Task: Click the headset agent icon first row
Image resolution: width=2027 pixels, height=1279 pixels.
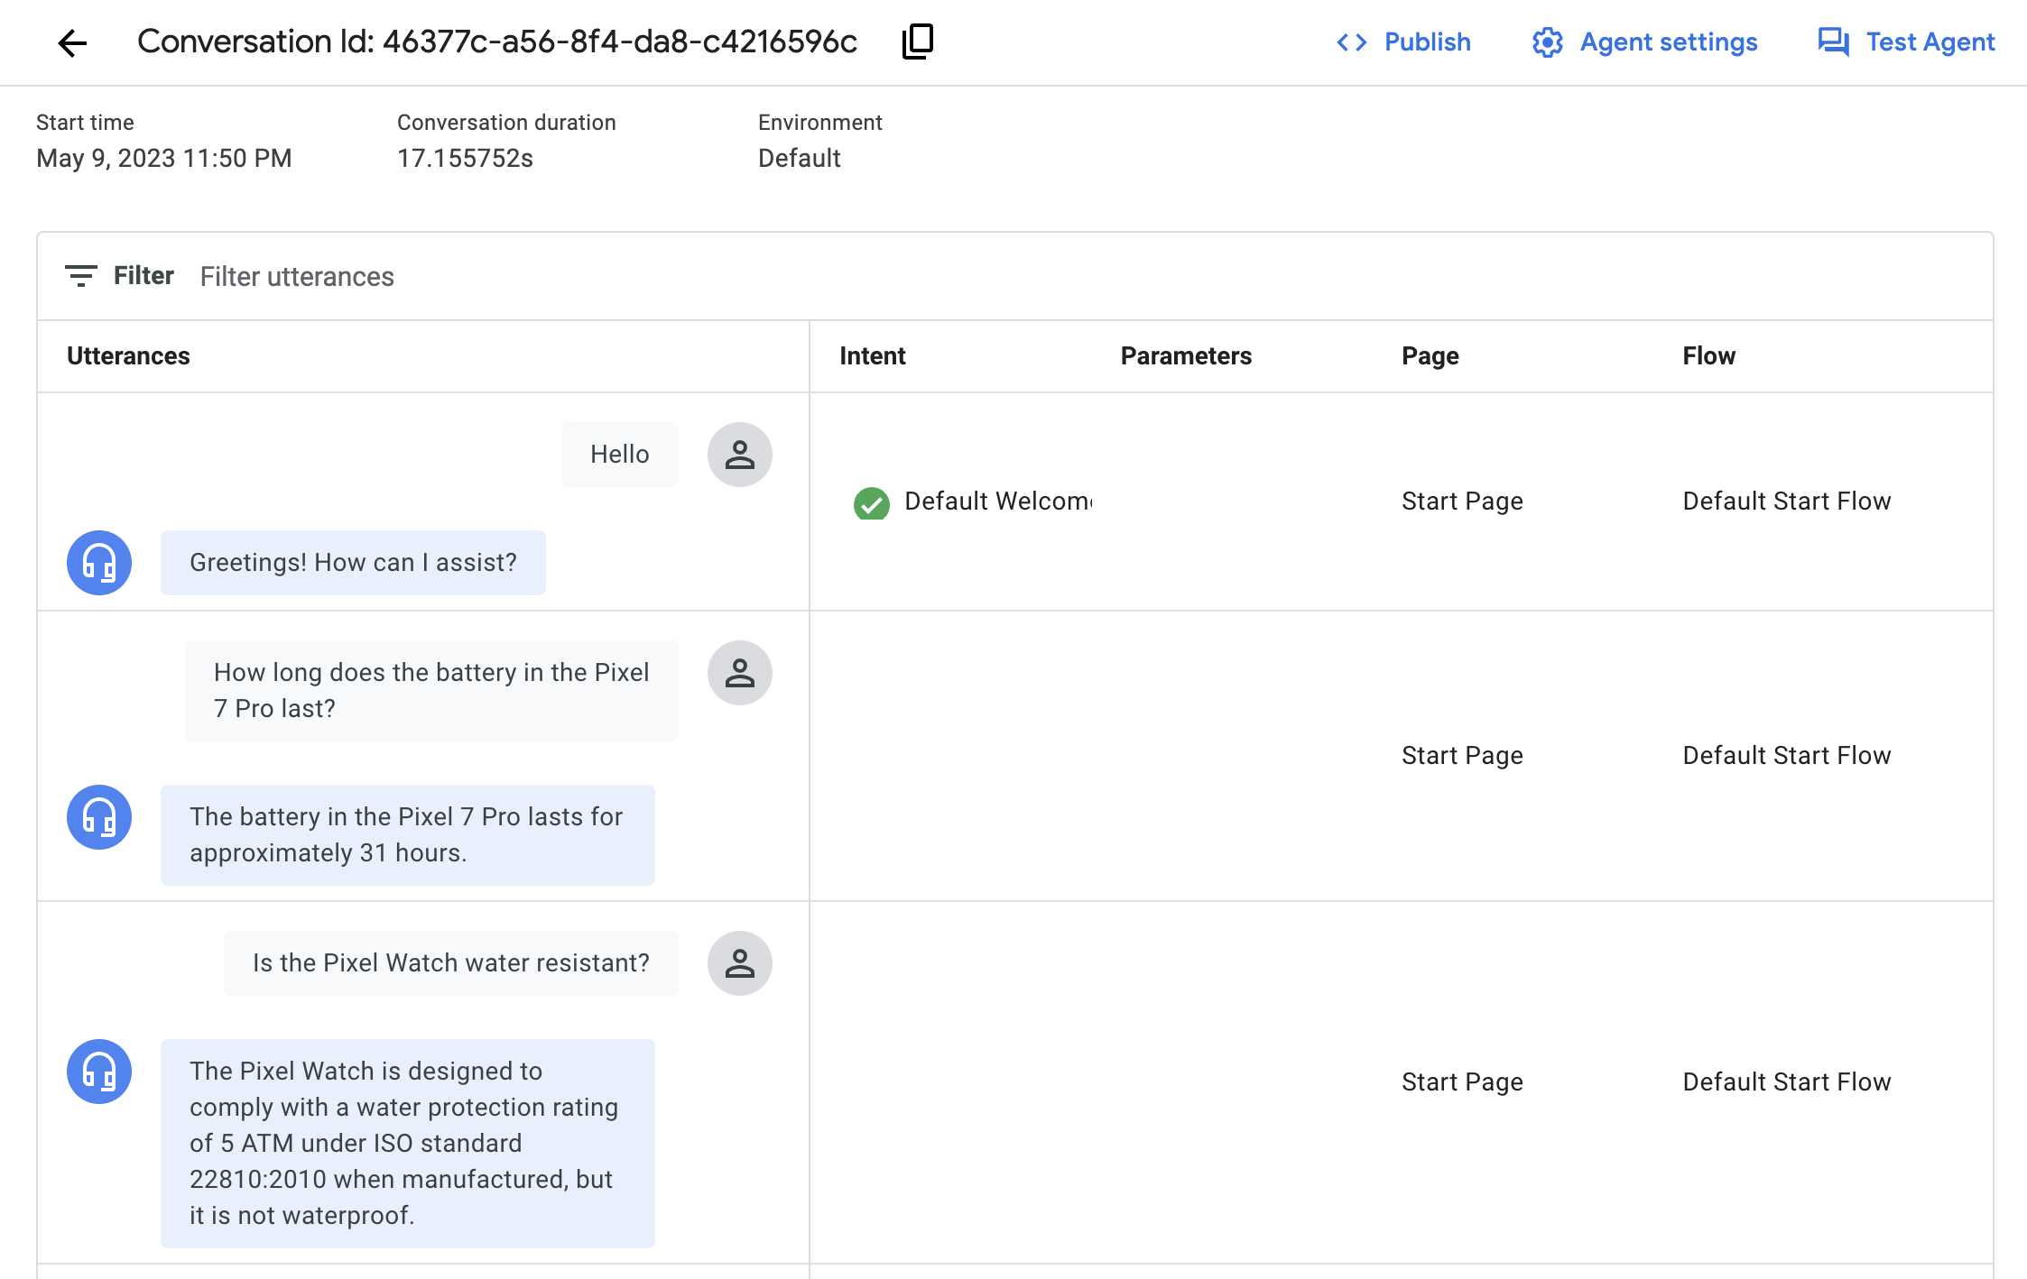Action: pyautogui.click(x=97, y=561)
